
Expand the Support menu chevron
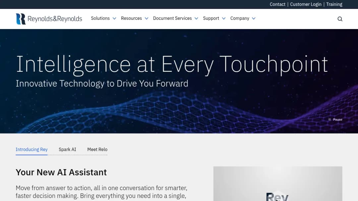pos(224,19)
